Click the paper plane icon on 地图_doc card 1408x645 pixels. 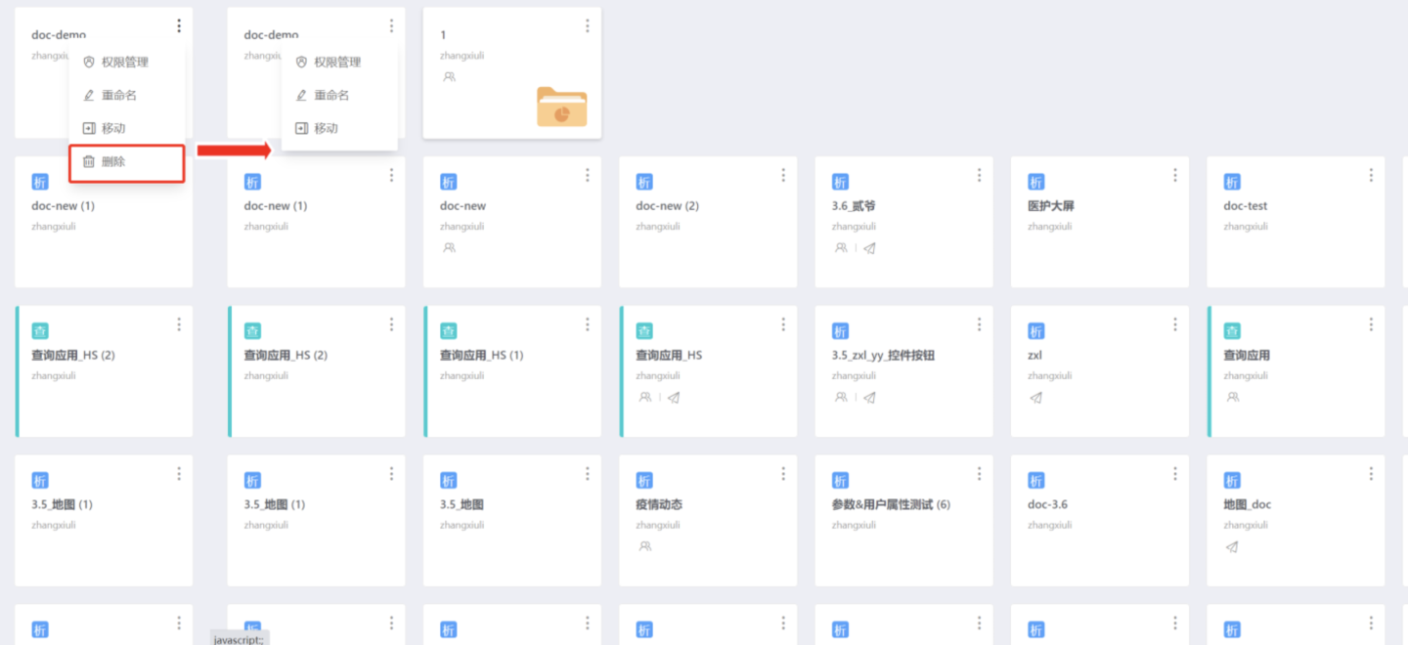coord(1232,547)
